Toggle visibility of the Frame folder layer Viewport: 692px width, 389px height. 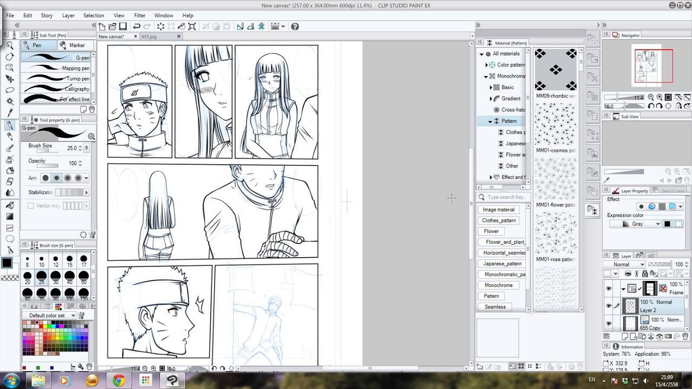(609, 289)
